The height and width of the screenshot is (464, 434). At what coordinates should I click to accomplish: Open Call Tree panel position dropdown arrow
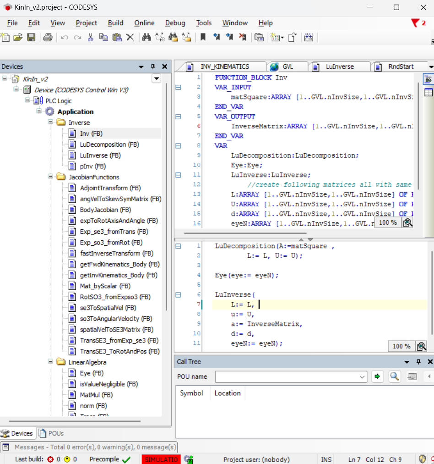(407, 362)
